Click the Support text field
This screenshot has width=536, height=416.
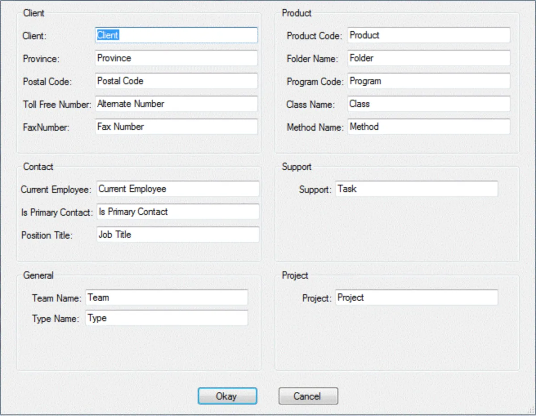coord(416,189)
